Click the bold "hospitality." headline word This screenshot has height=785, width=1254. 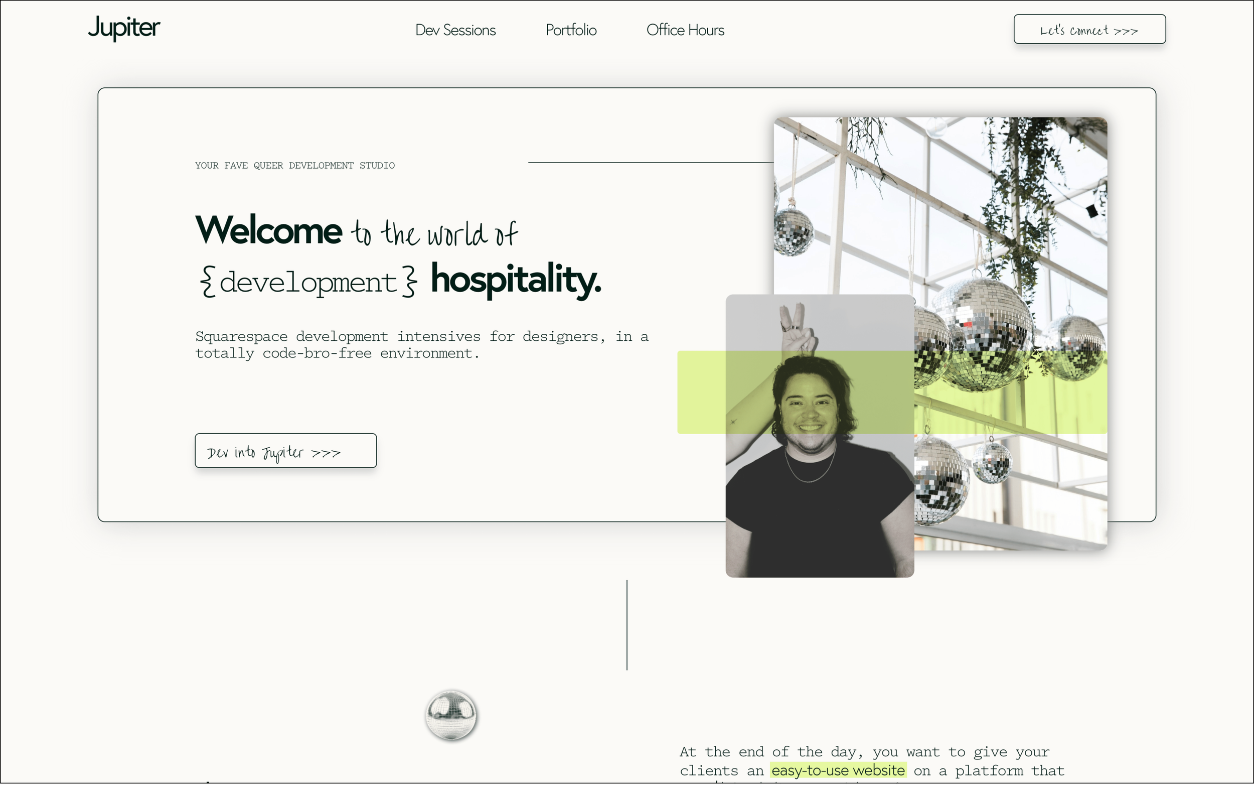tap(516, 281)
